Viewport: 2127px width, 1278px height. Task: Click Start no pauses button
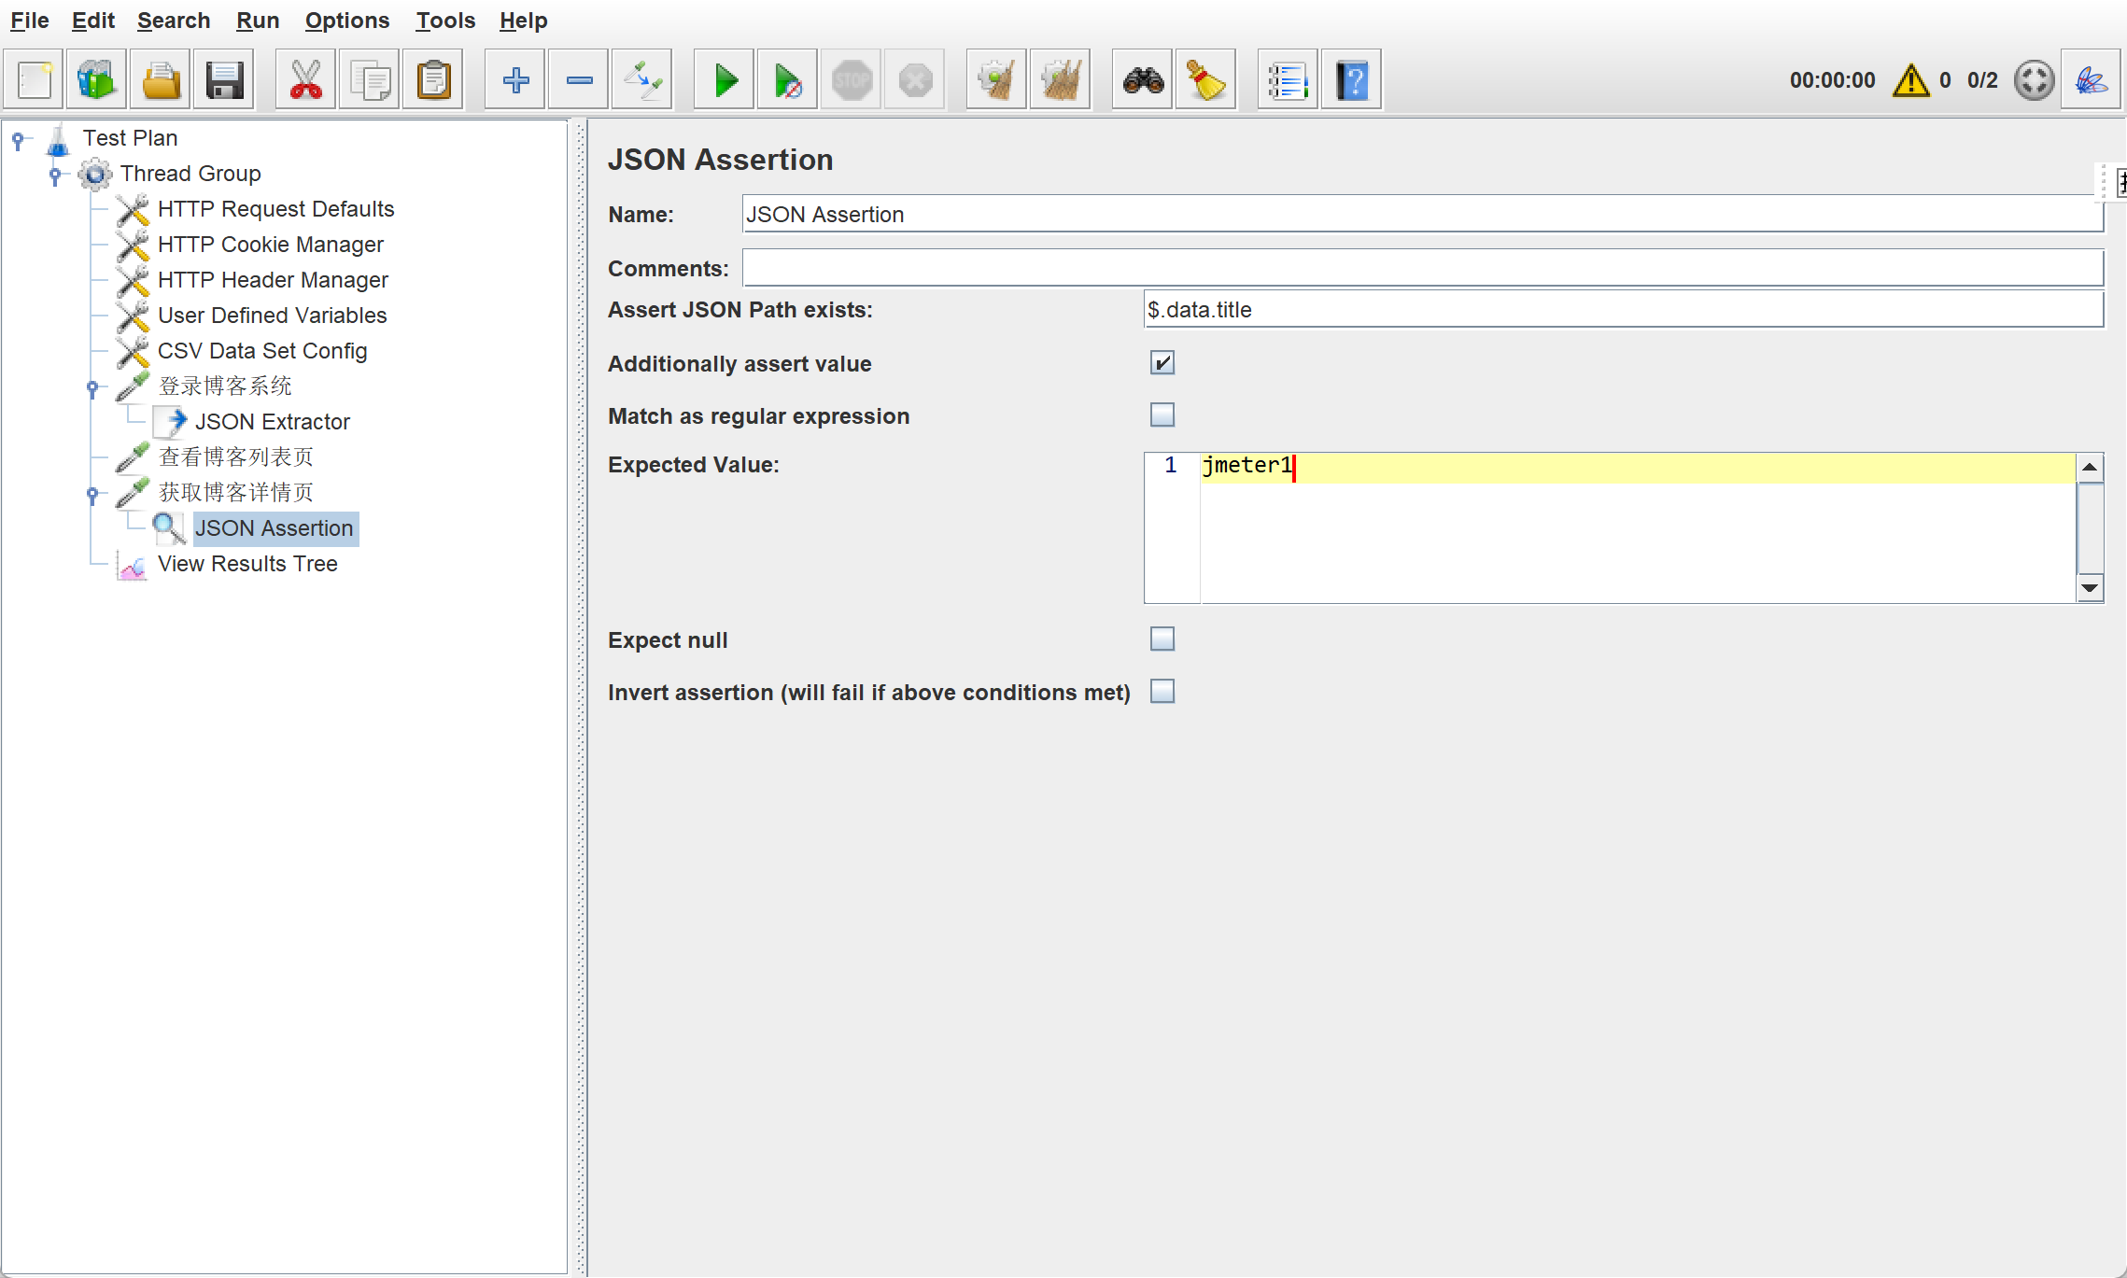pyautogui.click(x=787, y=80)
